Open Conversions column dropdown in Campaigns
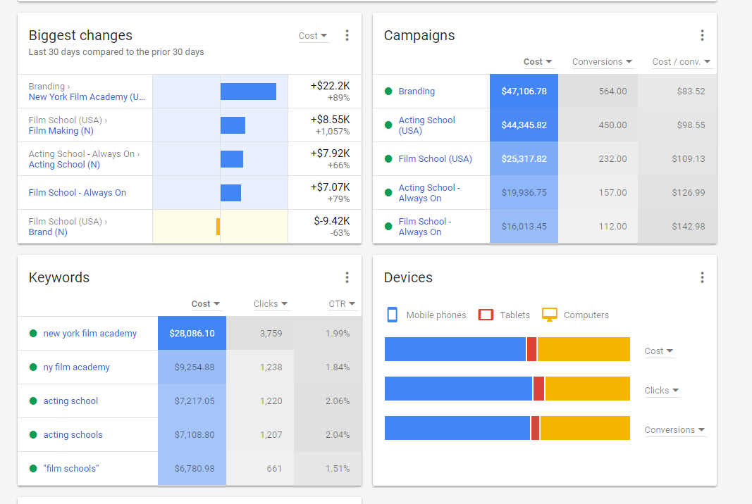Image resolution: width=752 pixels, height=504 pixels. (603, 62)
